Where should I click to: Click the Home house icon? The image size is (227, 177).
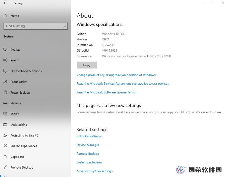6,16
